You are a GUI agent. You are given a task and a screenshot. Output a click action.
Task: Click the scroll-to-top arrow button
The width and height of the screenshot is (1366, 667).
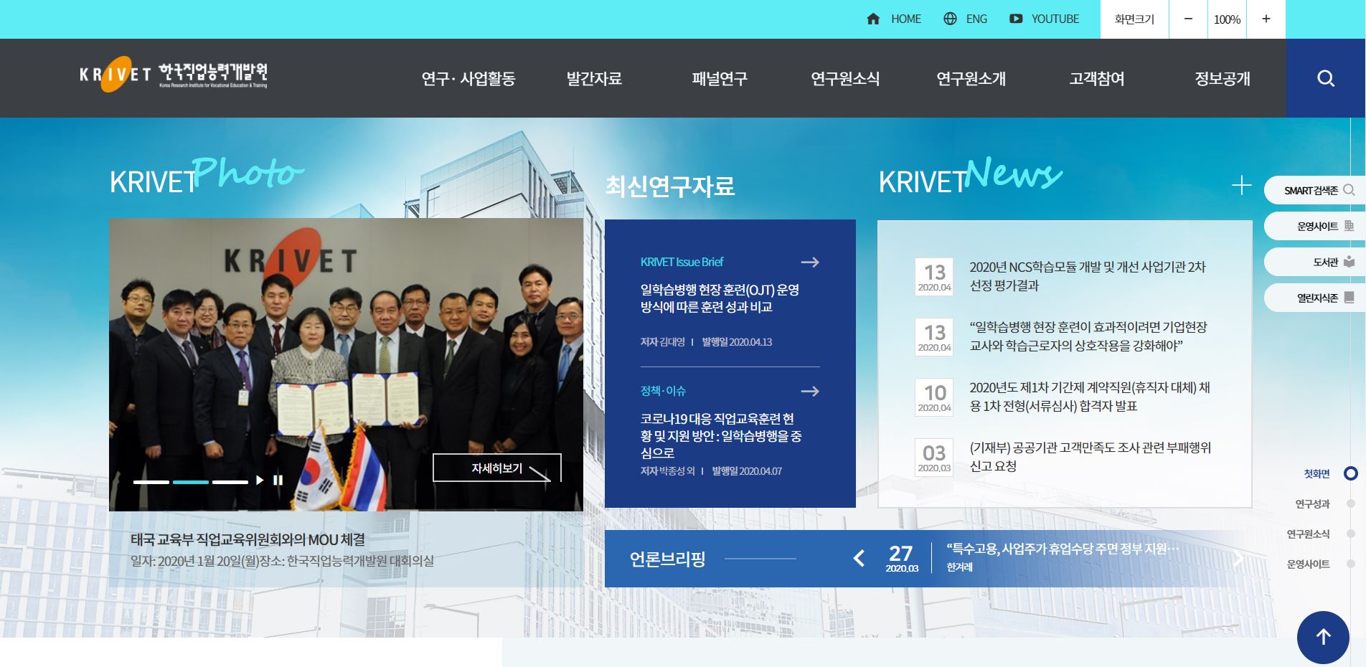1323,637
